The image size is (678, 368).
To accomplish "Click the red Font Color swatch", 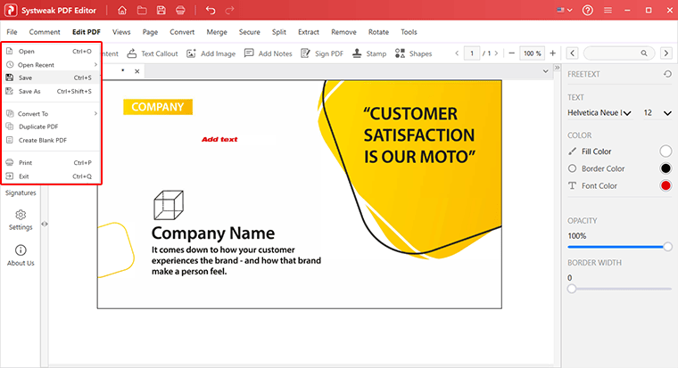I will [x=666, y=185].
